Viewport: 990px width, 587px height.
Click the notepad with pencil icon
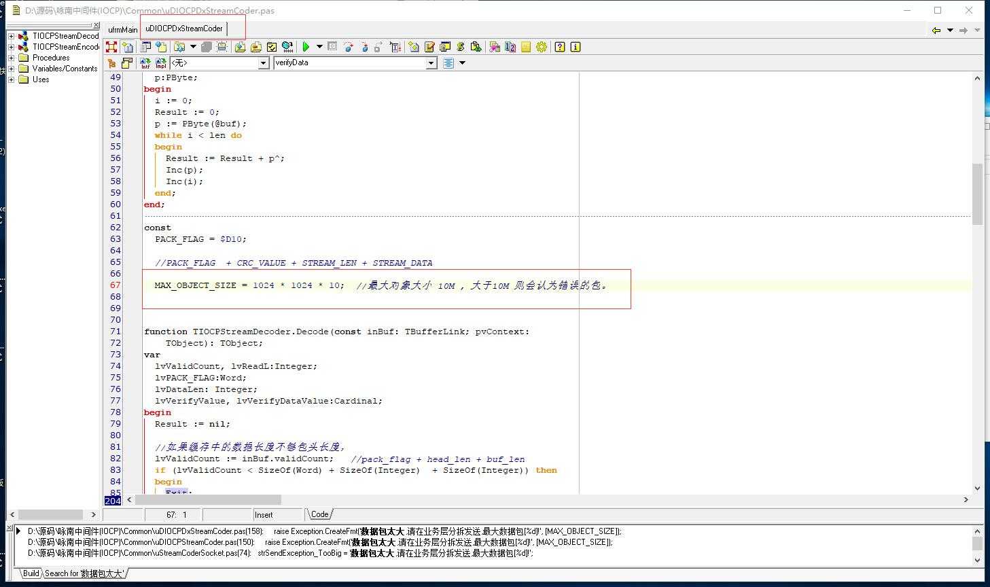pyautogui.click(x=429, y=47)
